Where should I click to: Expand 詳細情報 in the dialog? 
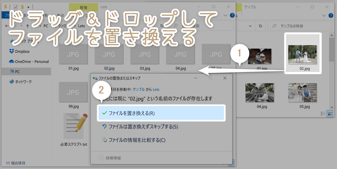110,158
